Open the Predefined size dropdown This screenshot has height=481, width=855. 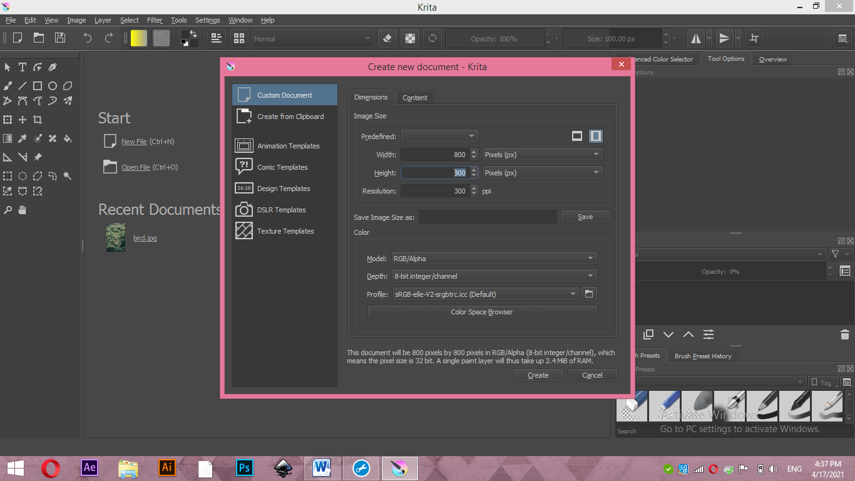[439, 136]
